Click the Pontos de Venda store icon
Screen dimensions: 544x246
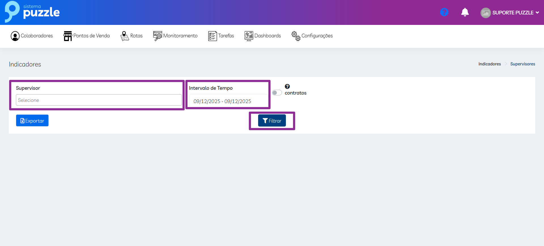[68, 36]
